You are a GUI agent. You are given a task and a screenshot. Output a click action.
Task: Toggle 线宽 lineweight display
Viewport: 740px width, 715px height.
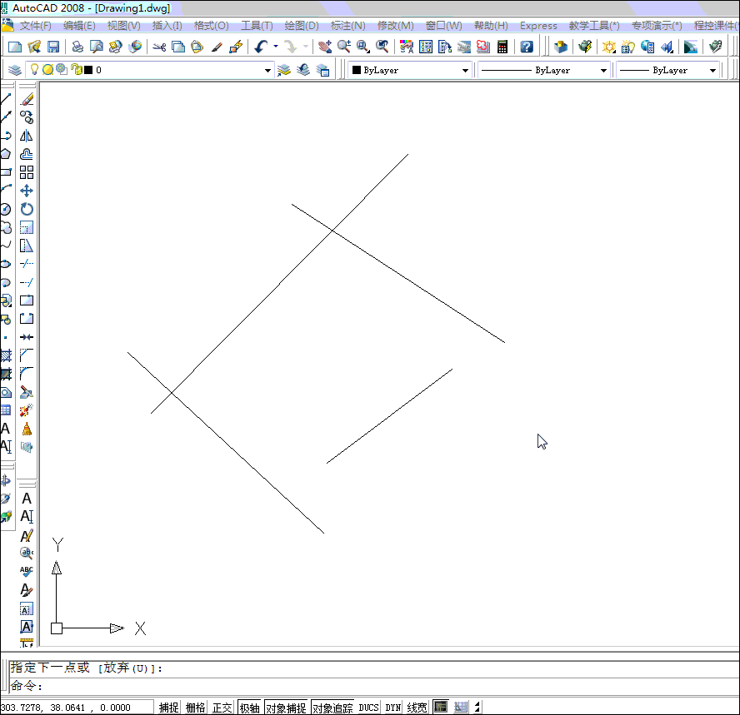[x=417, y=708]
